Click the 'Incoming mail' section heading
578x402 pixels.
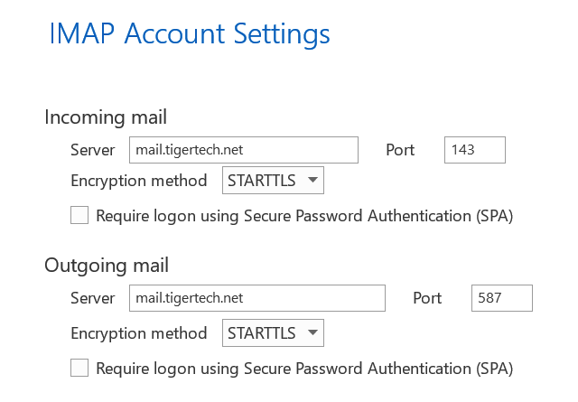point(106,117)
